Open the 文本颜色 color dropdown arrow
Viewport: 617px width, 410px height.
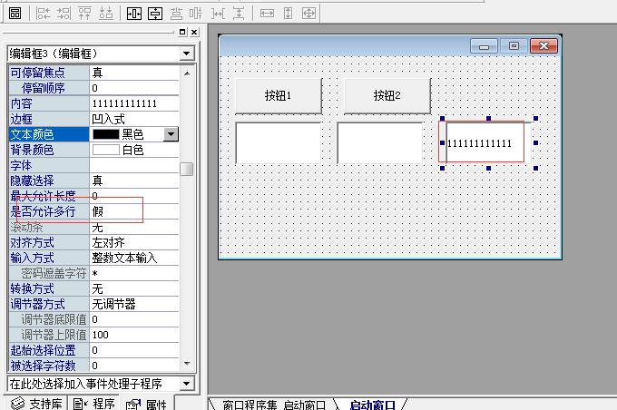point(171,134)
